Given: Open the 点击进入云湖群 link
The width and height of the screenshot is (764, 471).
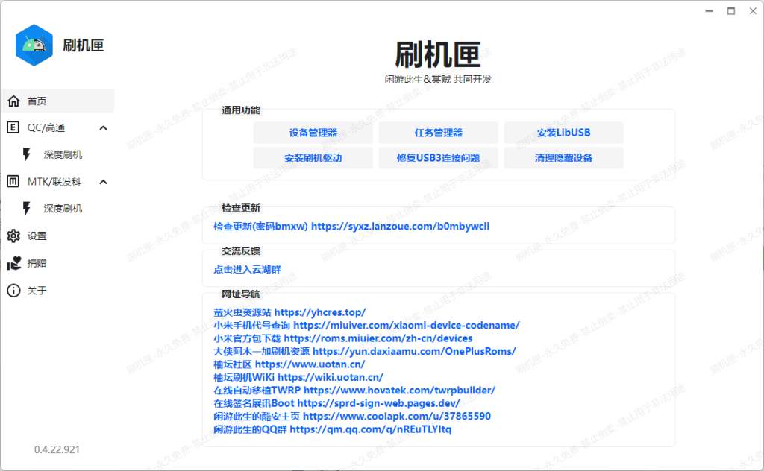Looking at the screenshot, I should point(247,269).
